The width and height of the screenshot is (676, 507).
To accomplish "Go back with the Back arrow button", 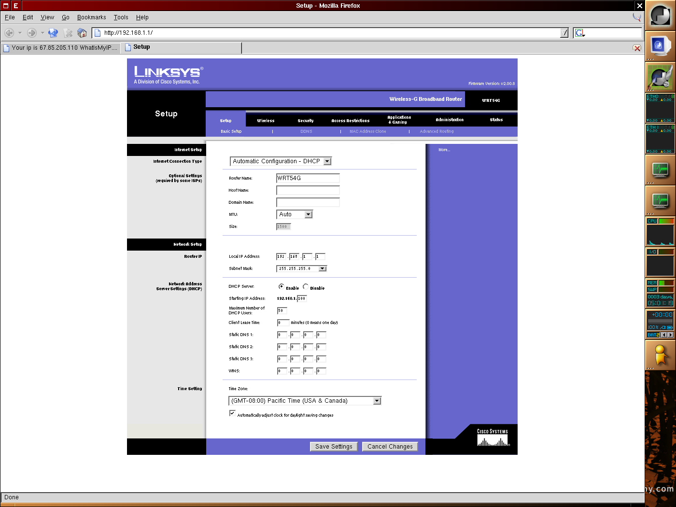I will click(9, 33).
